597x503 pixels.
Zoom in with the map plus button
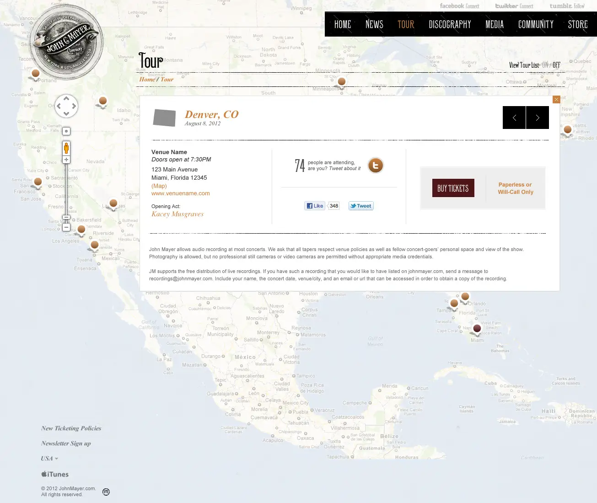point(66,160)
